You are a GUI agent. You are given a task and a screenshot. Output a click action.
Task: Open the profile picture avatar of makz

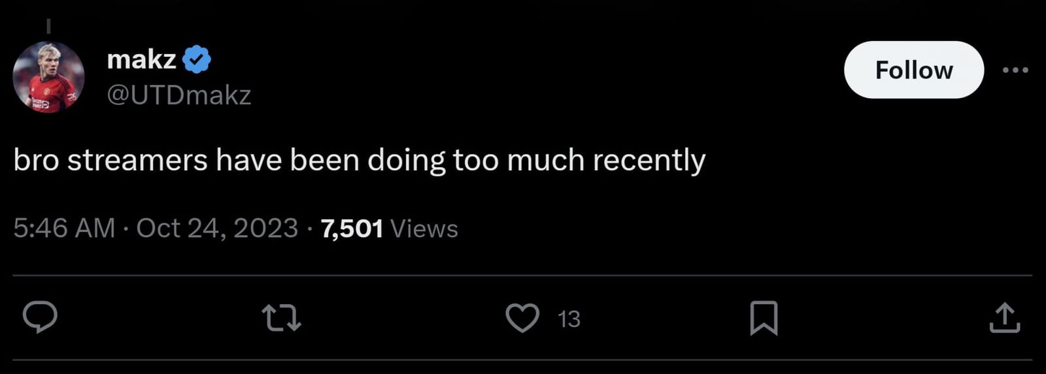click(x=48, y=77)
